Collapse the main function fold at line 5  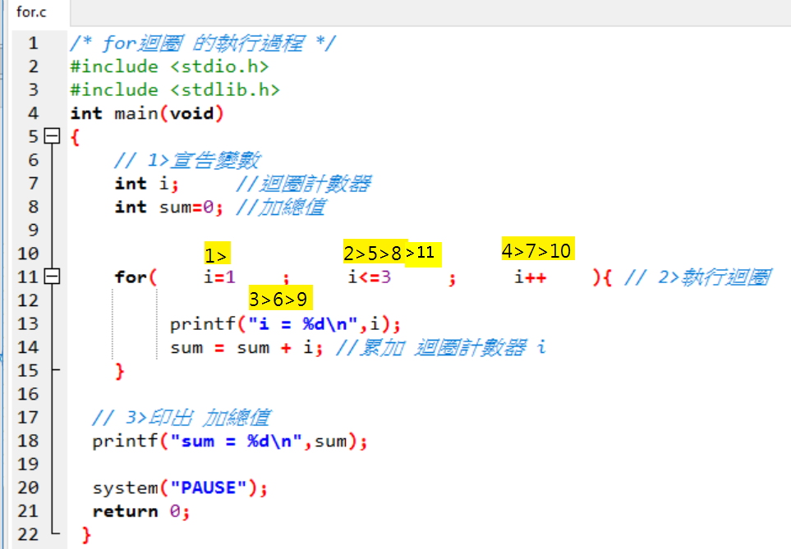[x=52, y=136]
